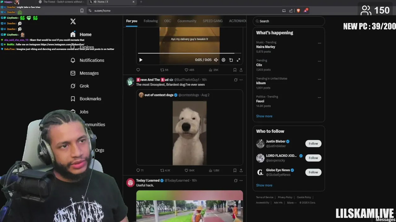Go to Home in the sidebar

[81, 34]
